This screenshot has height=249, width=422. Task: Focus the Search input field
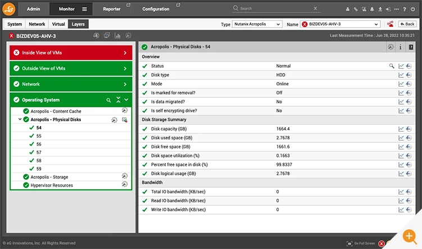click(275, 8)
